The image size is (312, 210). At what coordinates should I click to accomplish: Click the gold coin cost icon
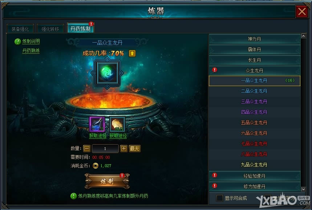pos(96,166)
